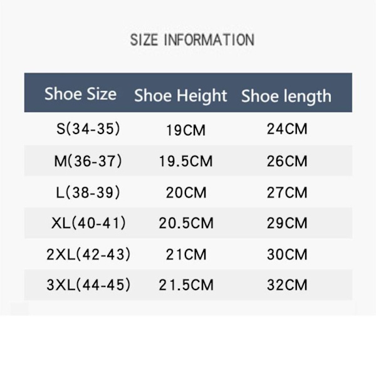Screen dimensions: 376x376
Task: Select the 30CM shoe length cell
Action: [287, 254]
